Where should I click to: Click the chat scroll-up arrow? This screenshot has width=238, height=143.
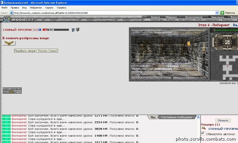198,117
